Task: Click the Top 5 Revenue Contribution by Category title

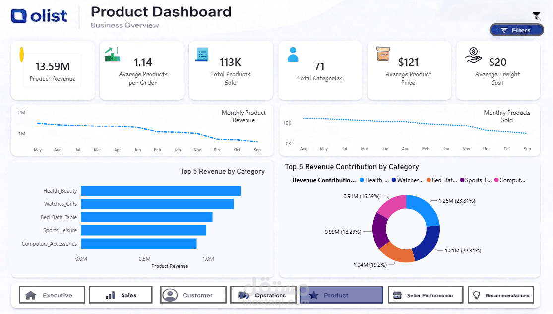Action: 352,167
